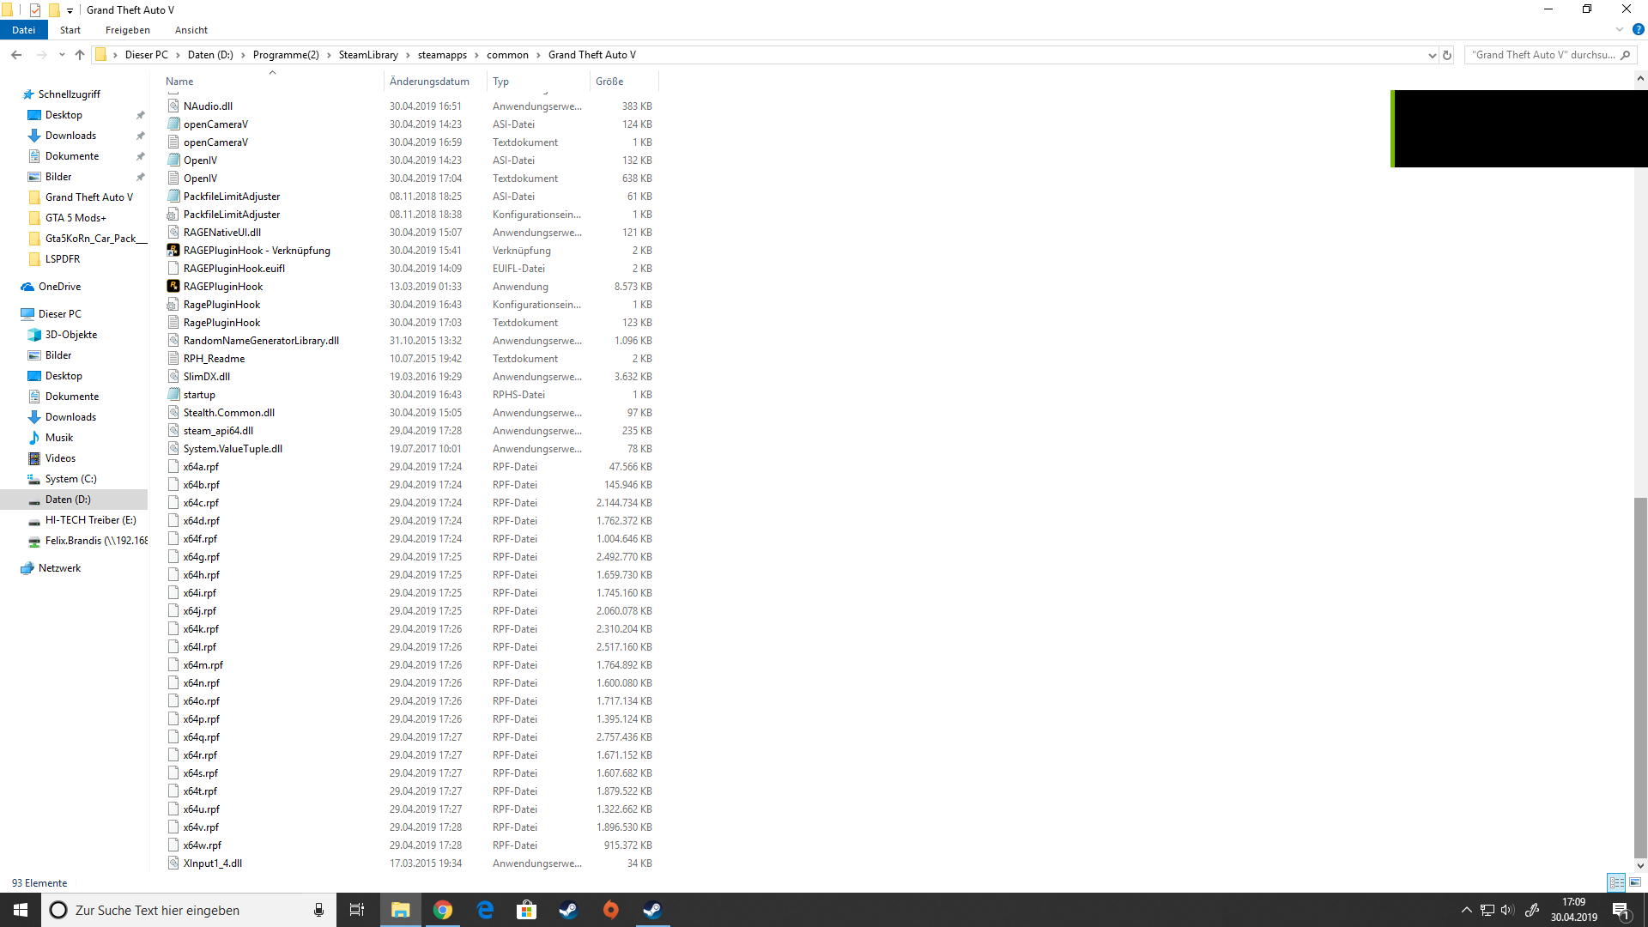Open the recent locations dropdown arrow
This screenshot has width=1648, height=927.
point(62,55)
